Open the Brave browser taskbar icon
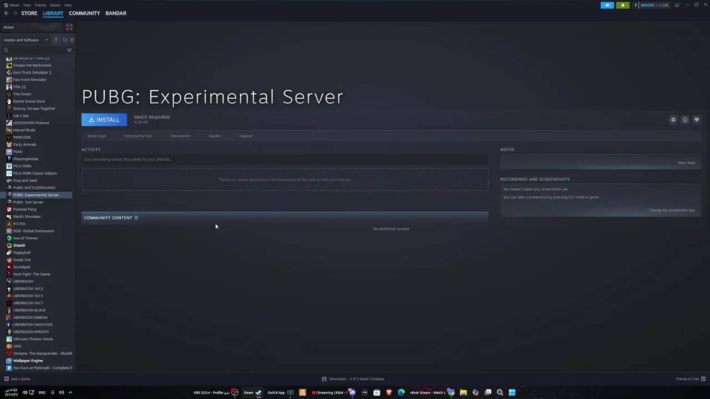 [389, 392]
